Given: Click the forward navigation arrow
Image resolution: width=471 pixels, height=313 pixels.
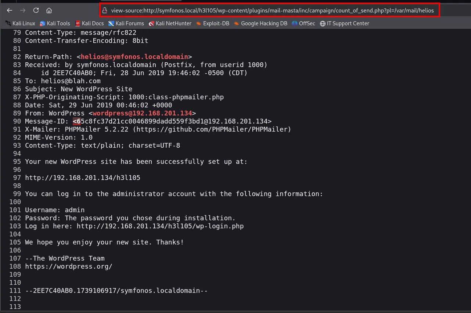Looking at the screenshot, I should click(23, 10).
